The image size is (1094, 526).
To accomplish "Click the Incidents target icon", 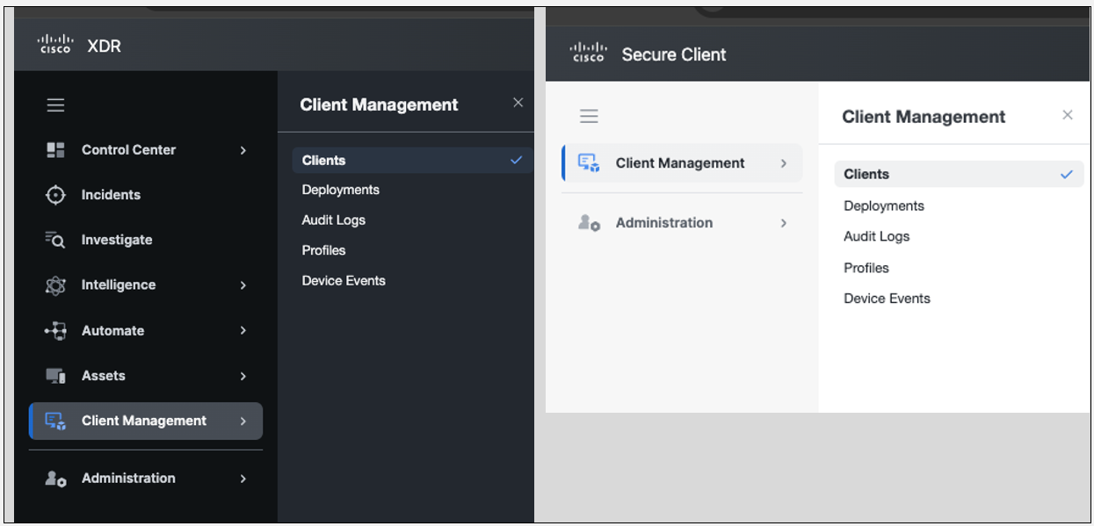I will (x=55, y=195).
